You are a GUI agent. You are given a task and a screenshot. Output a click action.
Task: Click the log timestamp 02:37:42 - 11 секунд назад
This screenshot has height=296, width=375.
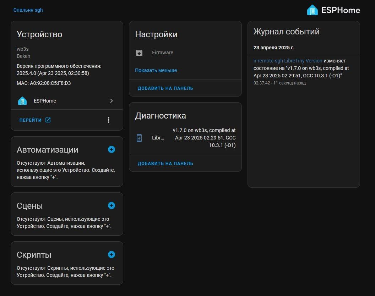pyautogui.click(x=279, y=83)
